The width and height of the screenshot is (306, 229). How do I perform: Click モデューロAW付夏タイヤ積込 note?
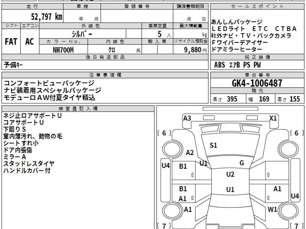click(49, 97)
